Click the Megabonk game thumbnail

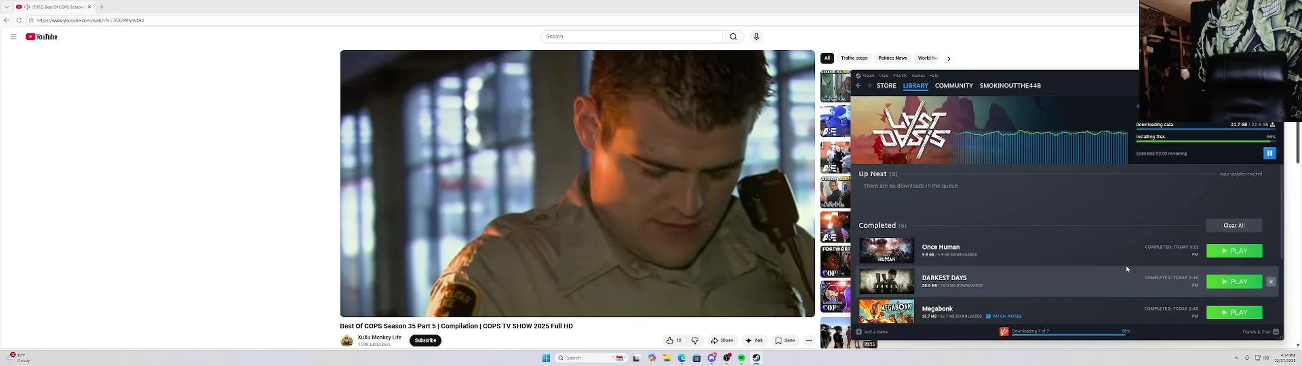click(886, 312)
